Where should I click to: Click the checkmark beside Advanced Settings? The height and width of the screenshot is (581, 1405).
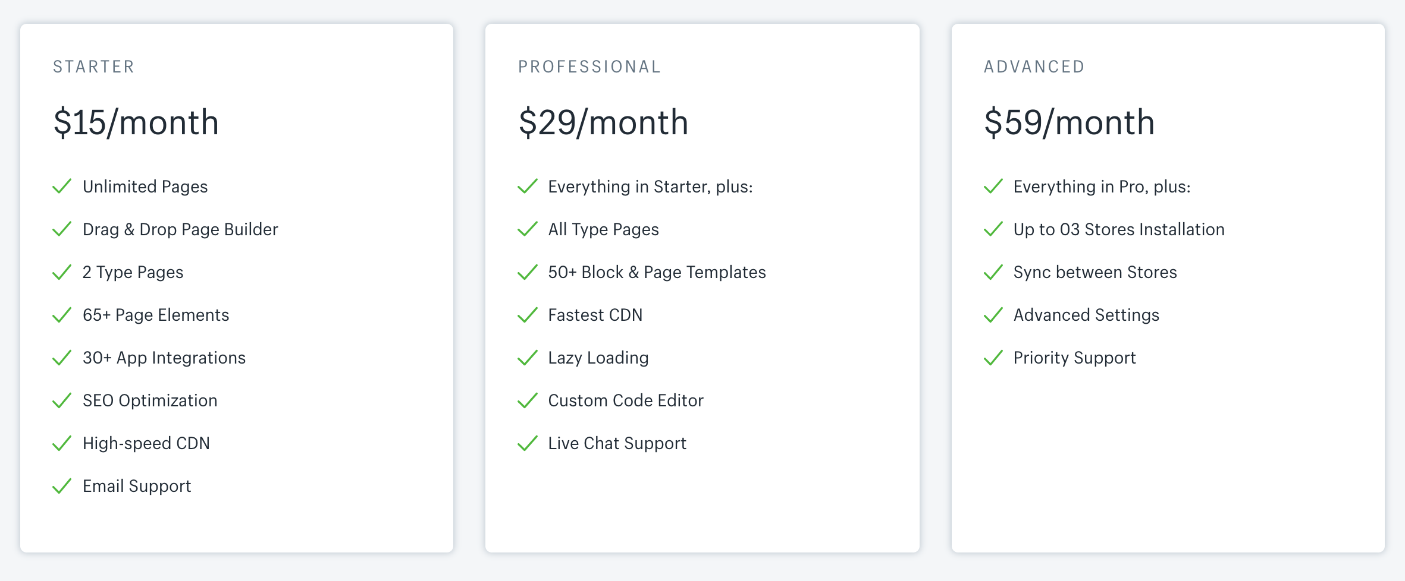[x=993, y=315]
